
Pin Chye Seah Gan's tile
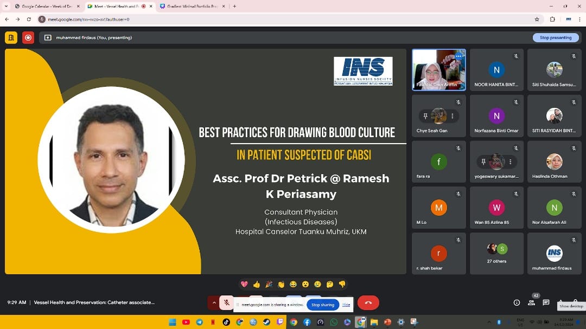point(426,116)
